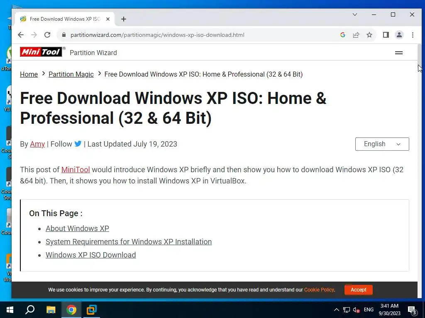This screenshot has width=425, height=318.
Task: Open the English language dropdown
Action: (382, 144)
